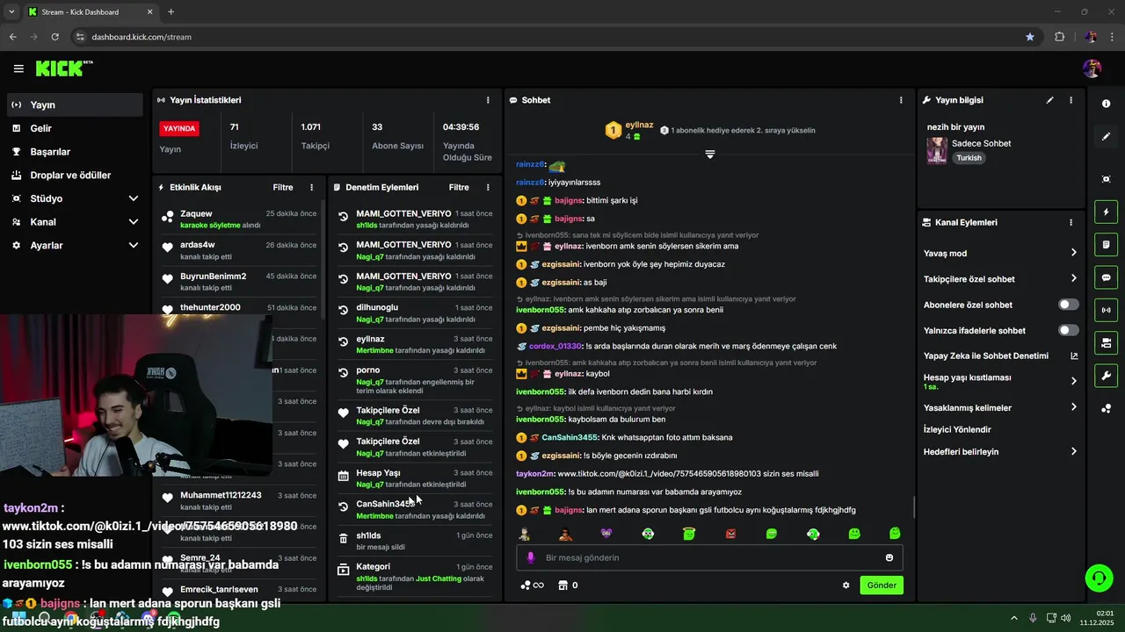Click CanSahin3455 username in chat

click(x=570, y=437)
